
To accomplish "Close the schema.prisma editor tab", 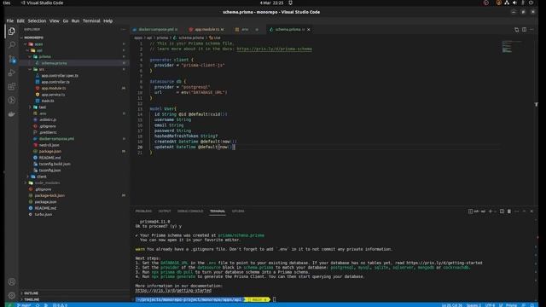I will [x=309, y=30].
